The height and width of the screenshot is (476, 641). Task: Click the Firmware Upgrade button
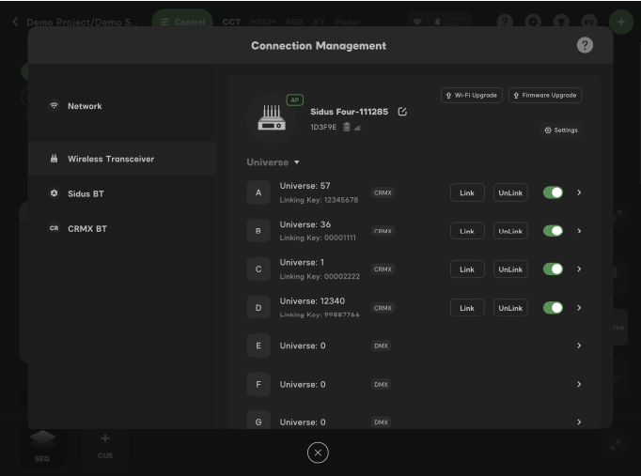pyautogui.click(x=545, y=95)
